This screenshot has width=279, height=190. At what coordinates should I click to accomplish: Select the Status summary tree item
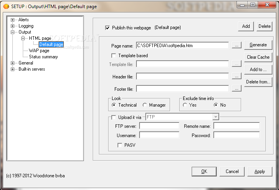(x=43, y=57)
